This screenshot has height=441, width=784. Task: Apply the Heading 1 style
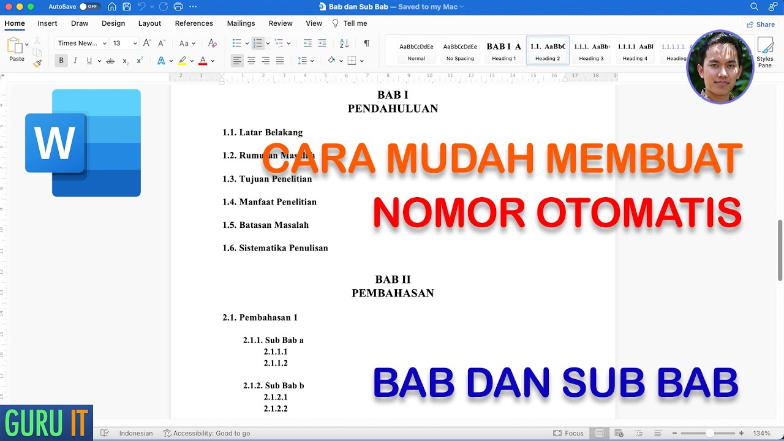pyautogui.click(x=504, y=50)
